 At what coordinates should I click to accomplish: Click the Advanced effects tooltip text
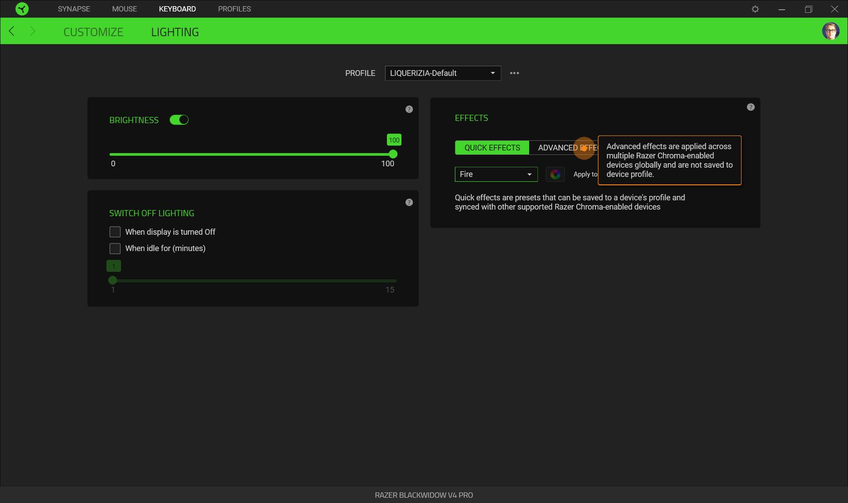tap(669, 160)
